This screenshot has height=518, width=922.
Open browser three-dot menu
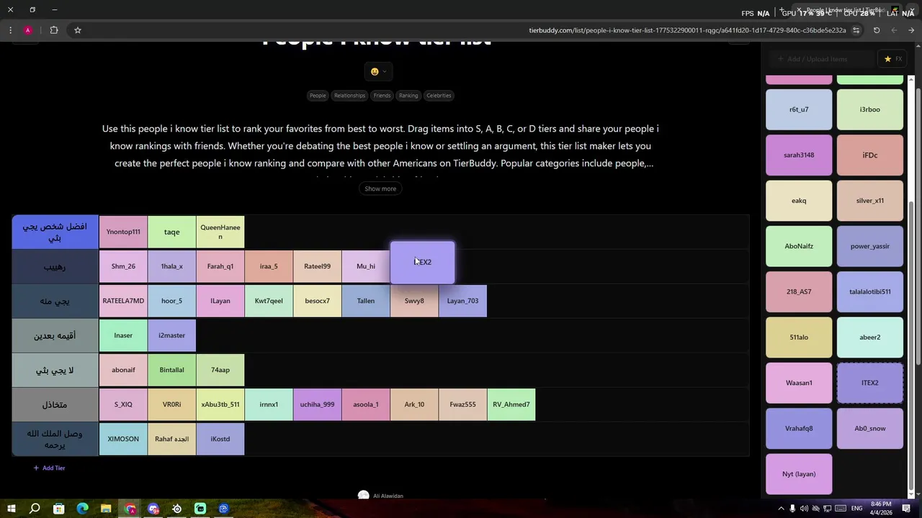pyautogui.click(x=10, y=30)
